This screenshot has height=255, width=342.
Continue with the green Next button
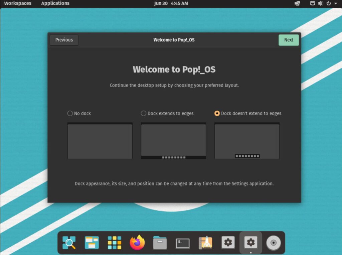point(289,40)
